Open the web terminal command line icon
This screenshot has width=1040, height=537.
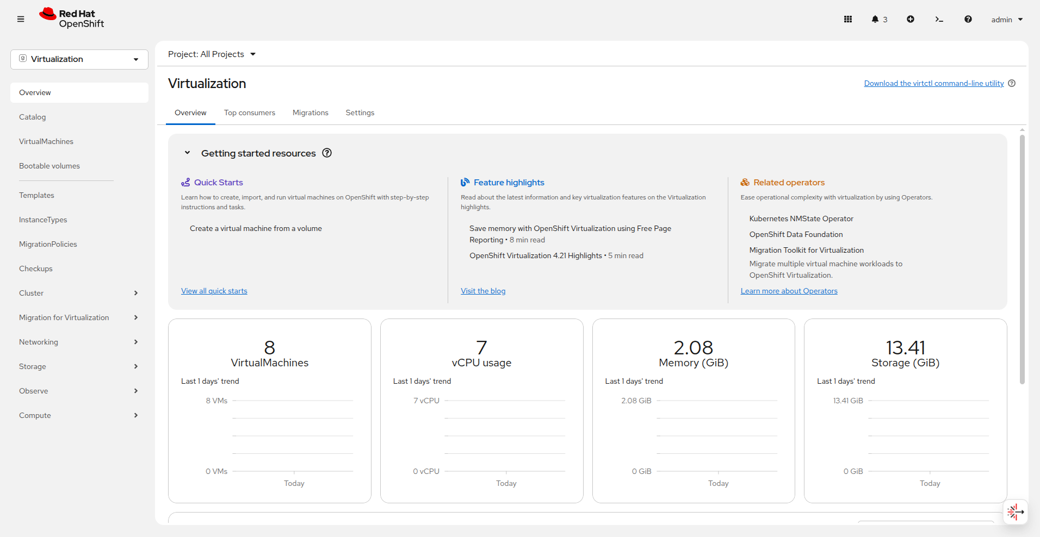(x=939, y=19)
